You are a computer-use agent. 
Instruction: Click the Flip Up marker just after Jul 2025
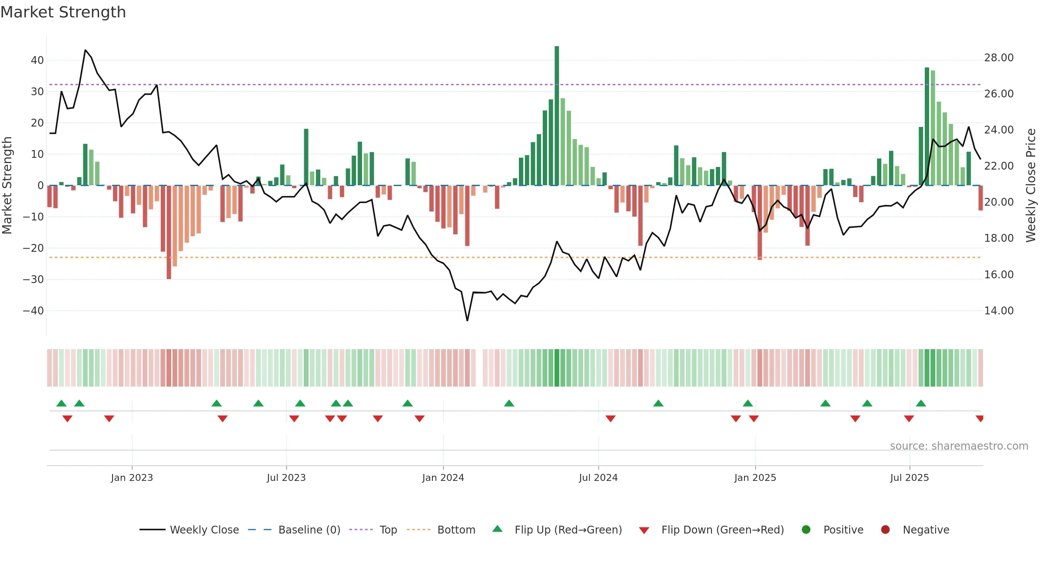pos(921,403)
